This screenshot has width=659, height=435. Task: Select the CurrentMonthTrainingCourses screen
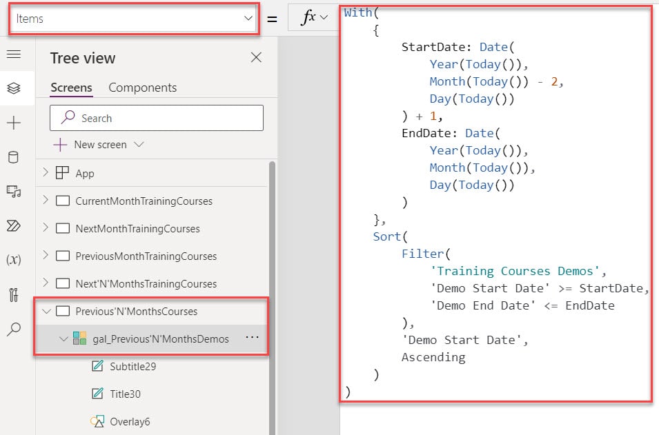click(x=144, y=201)
